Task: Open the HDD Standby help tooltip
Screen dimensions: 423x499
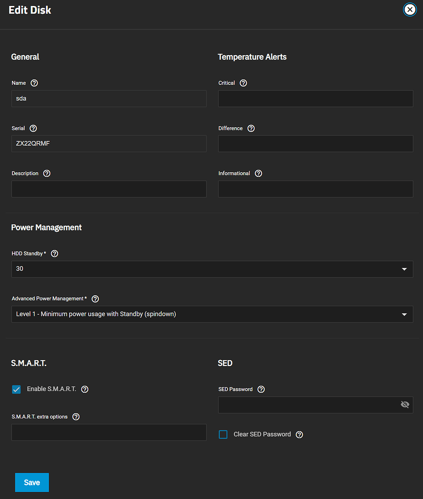Action: 55,253
